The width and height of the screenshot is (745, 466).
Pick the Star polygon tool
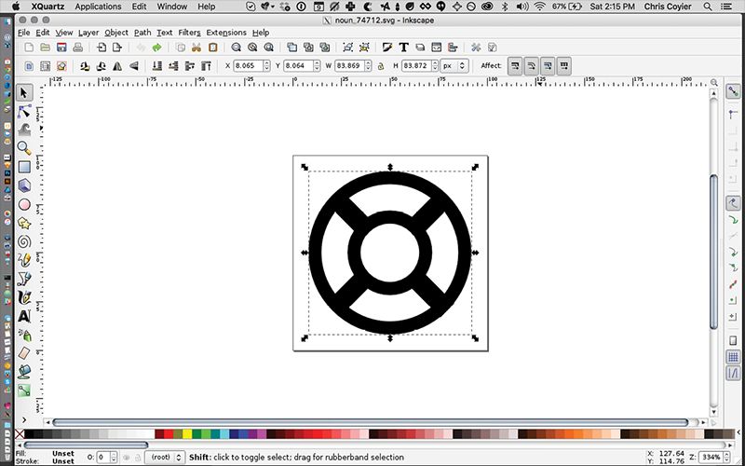(x=24, y=223)
